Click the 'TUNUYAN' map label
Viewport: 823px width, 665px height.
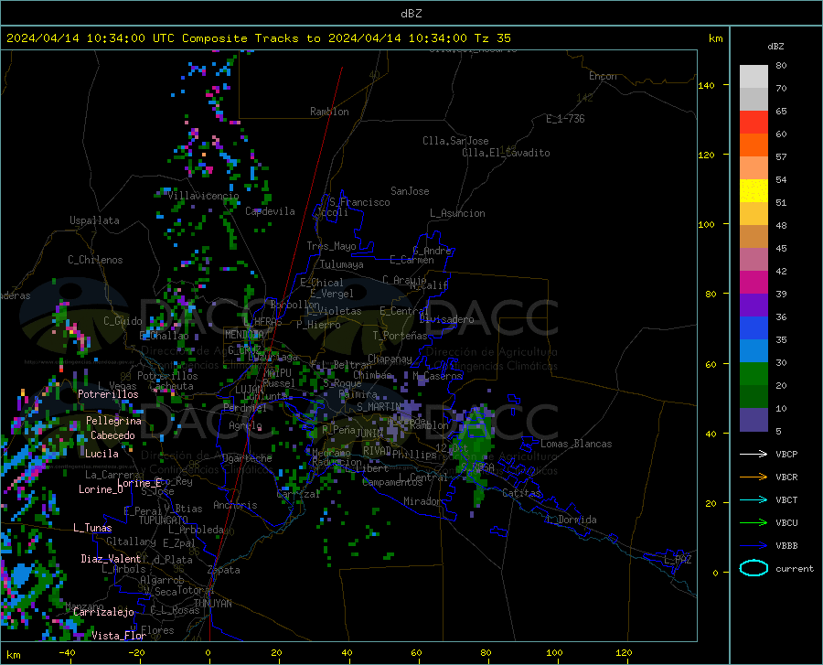(x=212, y=604)
